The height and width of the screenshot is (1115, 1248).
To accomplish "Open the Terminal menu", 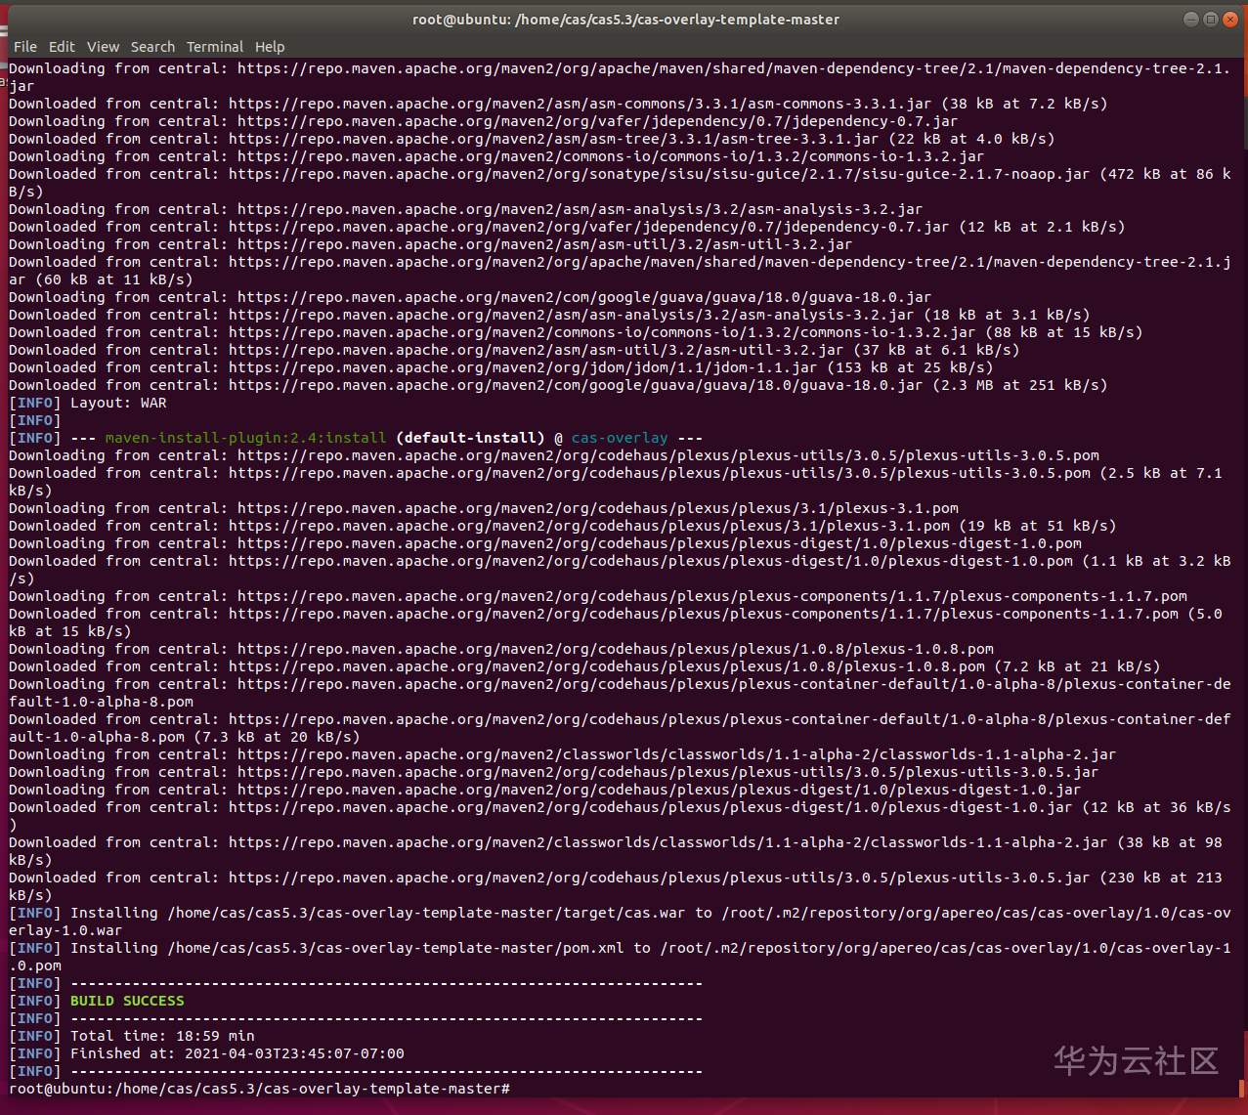I will [215, 47].
